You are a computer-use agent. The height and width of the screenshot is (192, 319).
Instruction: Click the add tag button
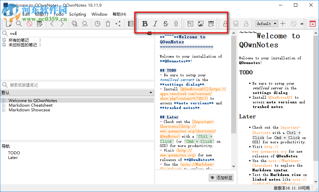(221, 178)
